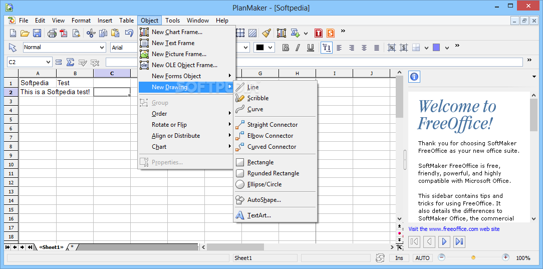
Task: Open the Tools menu
Action: pyautogui.click(x=172, y=21)
